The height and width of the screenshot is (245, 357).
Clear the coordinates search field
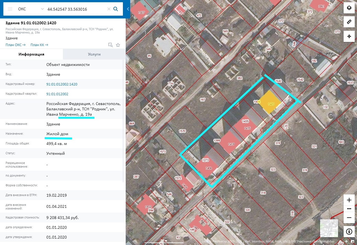coord(109,9)
